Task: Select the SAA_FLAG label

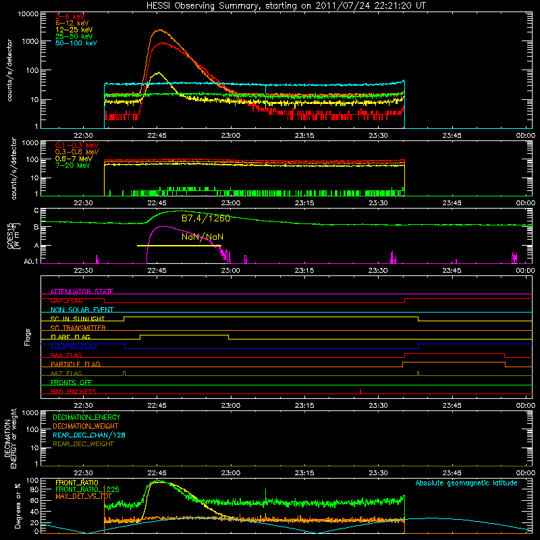Action: (x=66, y=355)
